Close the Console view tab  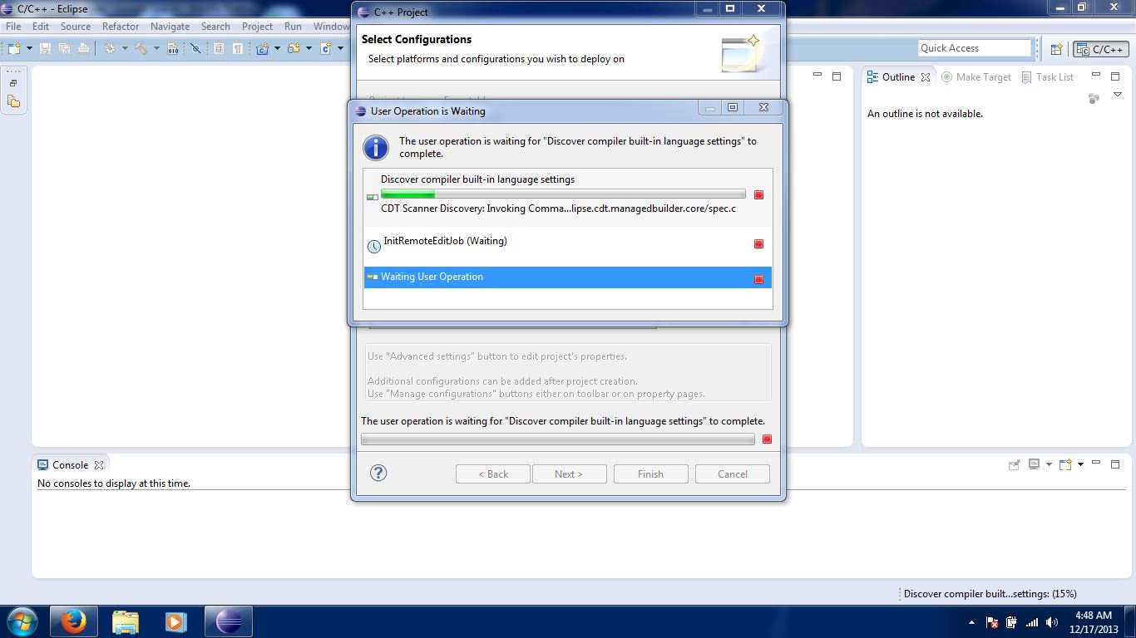(x=99, y=465)
